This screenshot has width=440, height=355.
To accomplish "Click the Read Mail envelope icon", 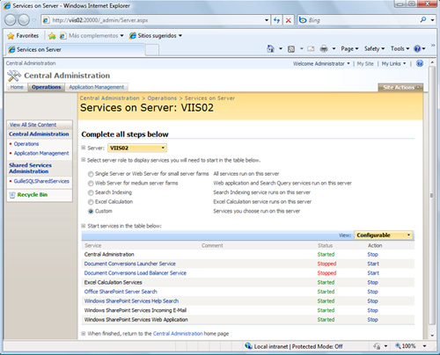I will click(x=311, y=49).
